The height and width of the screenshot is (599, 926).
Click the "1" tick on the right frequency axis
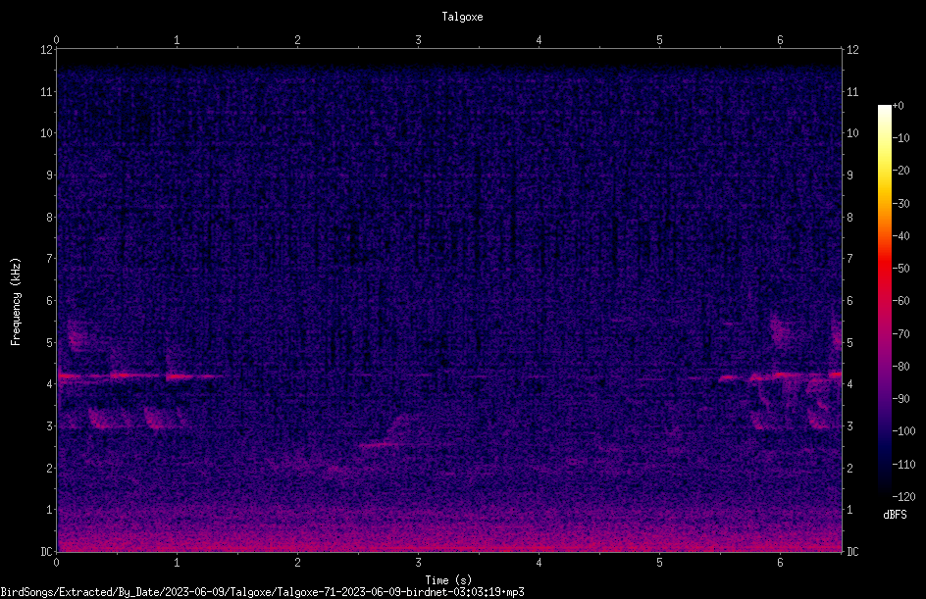pos(849,510)
